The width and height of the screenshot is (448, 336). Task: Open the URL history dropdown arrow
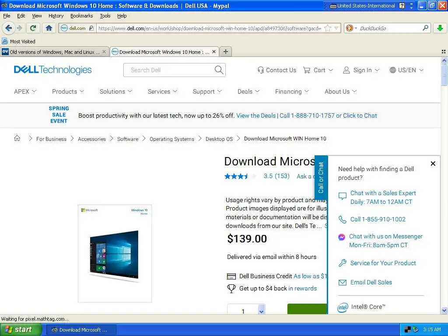(x=336, y=28)
